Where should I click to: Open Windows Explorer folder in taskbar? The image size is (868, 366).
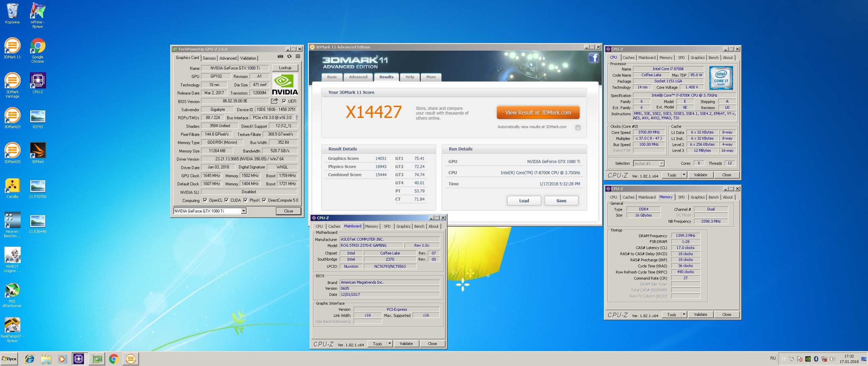pyautogui.click(x=46, y=359)
